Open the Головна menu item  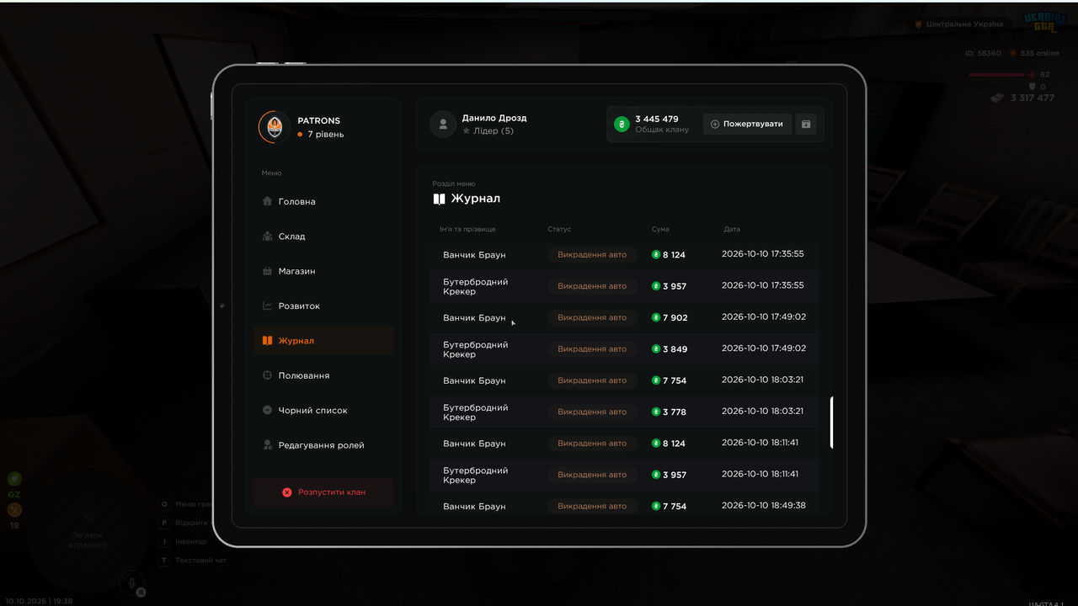tap(323, 201)
